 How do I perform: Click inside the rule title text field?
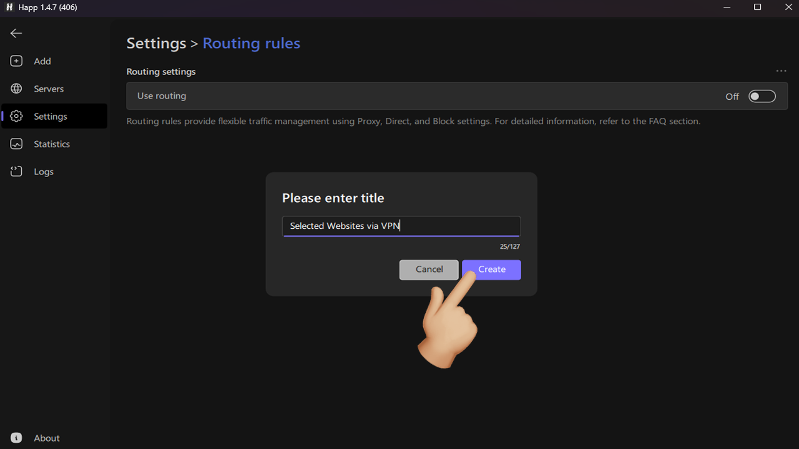pyautogui.click(x=401, y=226)
